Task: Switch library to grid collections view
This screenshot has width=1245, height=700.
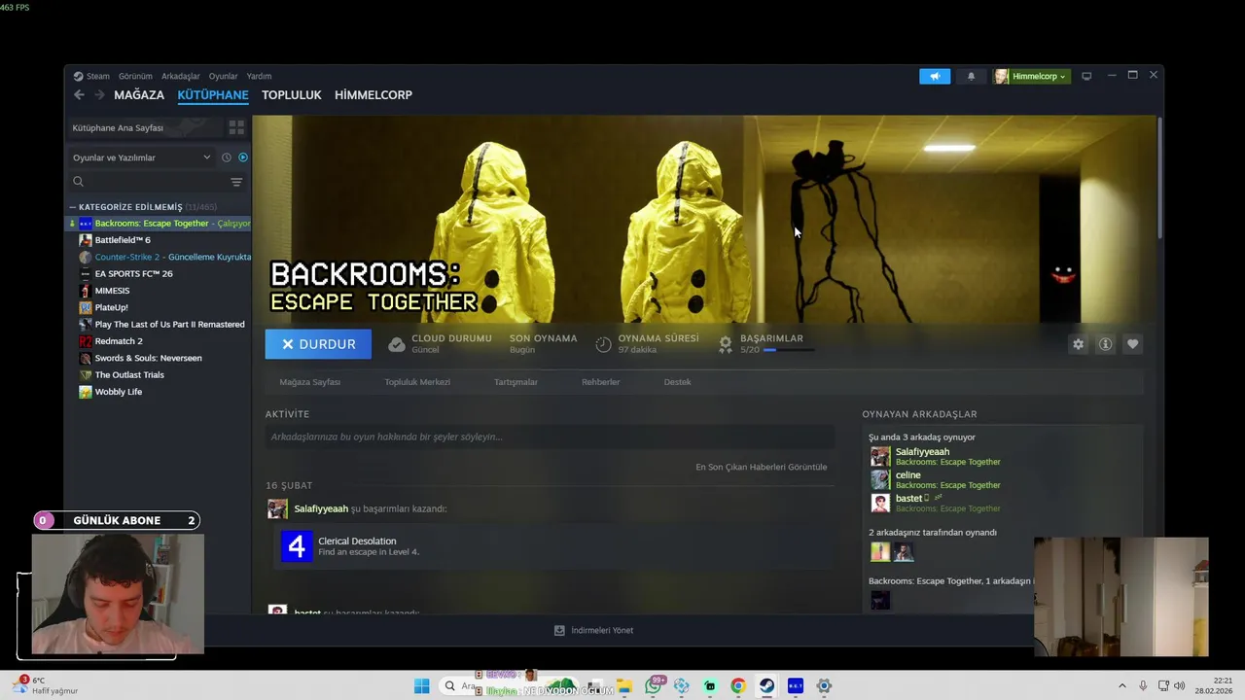Action: coord(236,127)
